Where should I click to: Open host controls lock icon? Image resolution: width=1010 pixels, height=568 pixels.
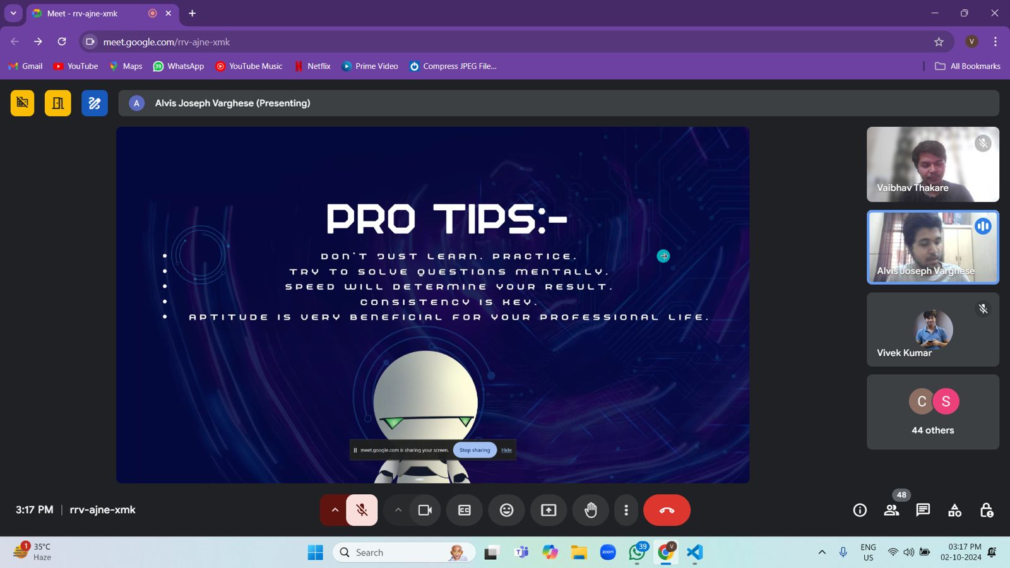click(x=986, y=510)
